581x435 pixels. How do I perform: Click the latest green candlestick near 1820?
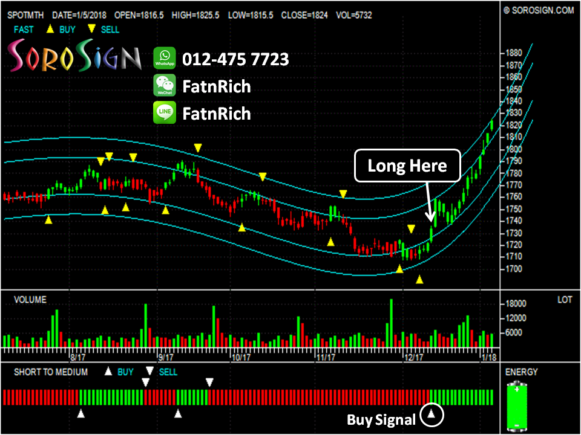(x=491, y=125)
